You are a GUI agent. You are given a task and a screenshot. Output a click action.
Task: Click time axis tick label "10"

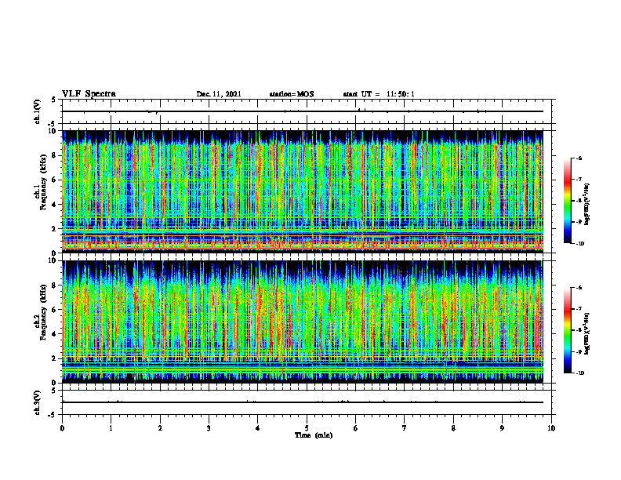[551, 428]
